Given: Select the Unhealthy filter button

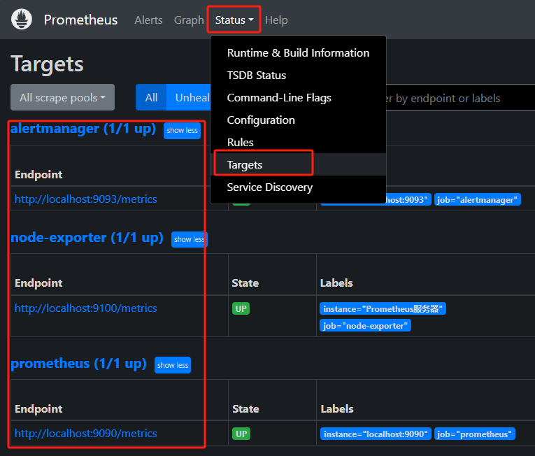Looking at the screenshot, I should tap(189, 97).
